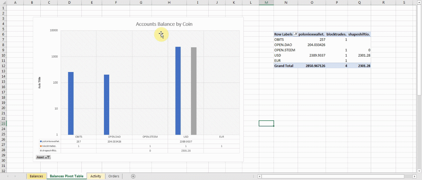This screenshot has height=180, width=422.
Task: Click the gray USD bar
Action: point(194,91)
